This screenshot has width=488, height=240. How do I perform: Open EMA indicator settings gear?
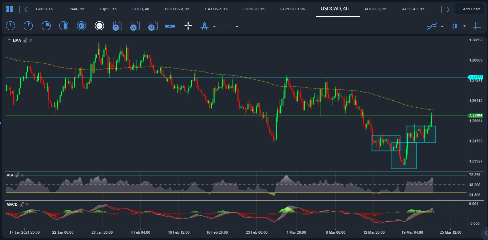point(25,40)
